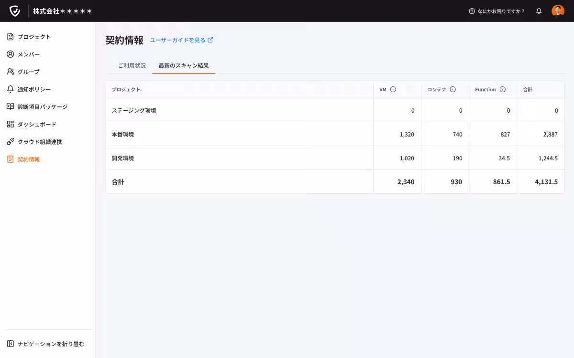Select the 最新のスキャン結果 tab
The width and height of the screenshot is (574, 358).
[183, 65]
